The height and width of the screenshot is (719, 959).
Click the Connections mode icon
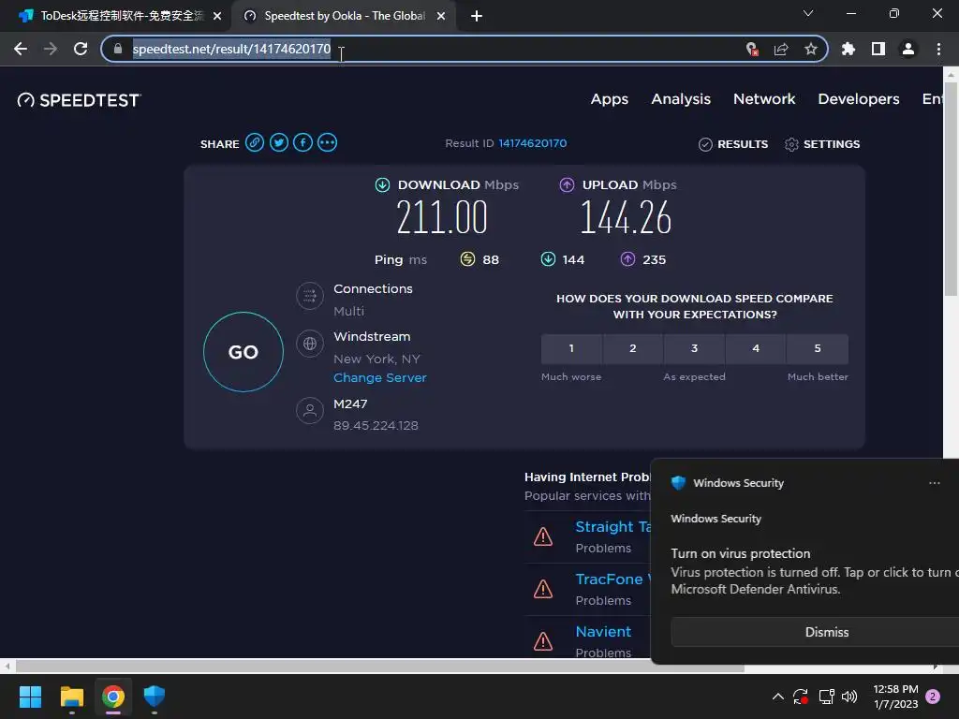(x=310, y=297)
